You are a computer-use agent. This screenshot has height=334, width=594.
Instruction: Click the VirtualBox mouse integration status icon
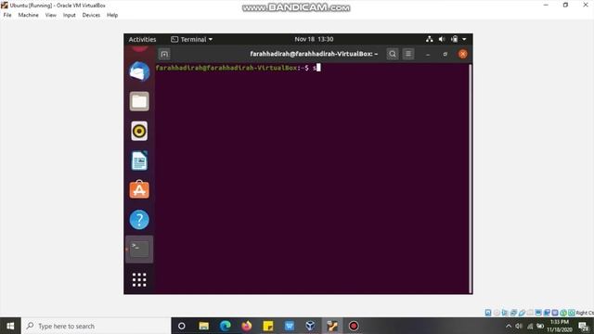[x=563, y=313]
